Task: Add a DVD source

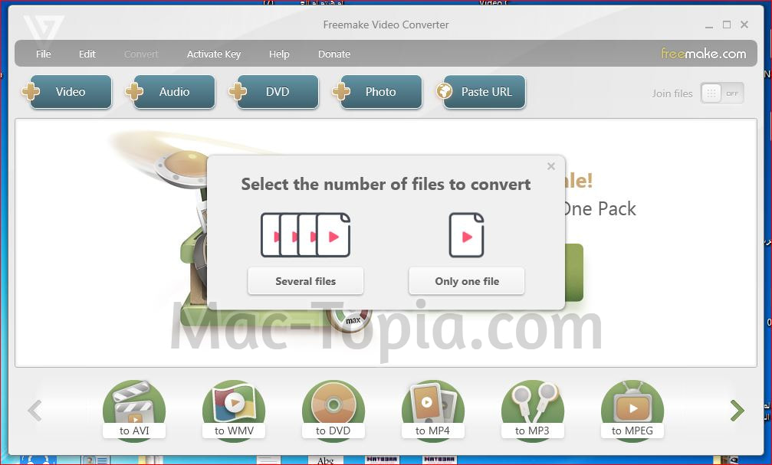Action: pos(274,91)
